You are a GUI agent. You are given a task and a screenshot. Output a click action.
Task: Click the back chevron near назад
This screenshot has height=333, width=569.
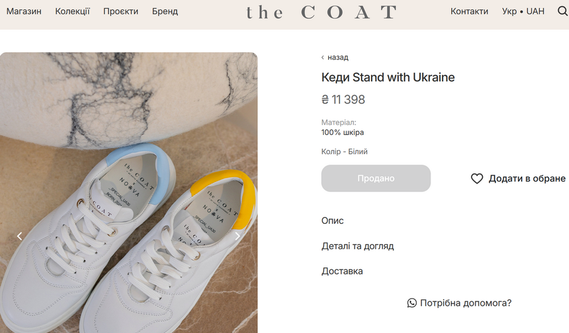pos(323,57)
